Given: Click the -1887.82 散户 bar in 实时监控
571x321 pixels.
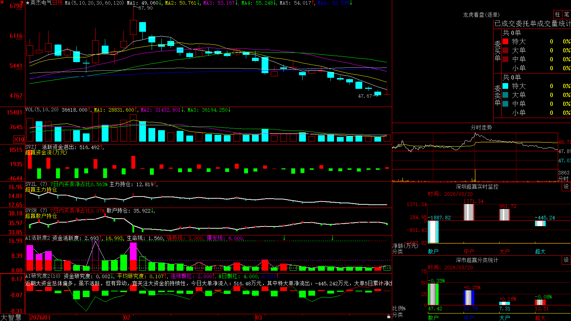Looking at the screenshot, I should coord(433,232).
